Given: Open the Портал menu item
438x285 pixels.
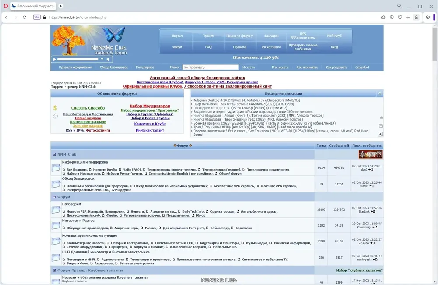Looking at the screenshot, I should pyautogui.click(x=177, y=36).
